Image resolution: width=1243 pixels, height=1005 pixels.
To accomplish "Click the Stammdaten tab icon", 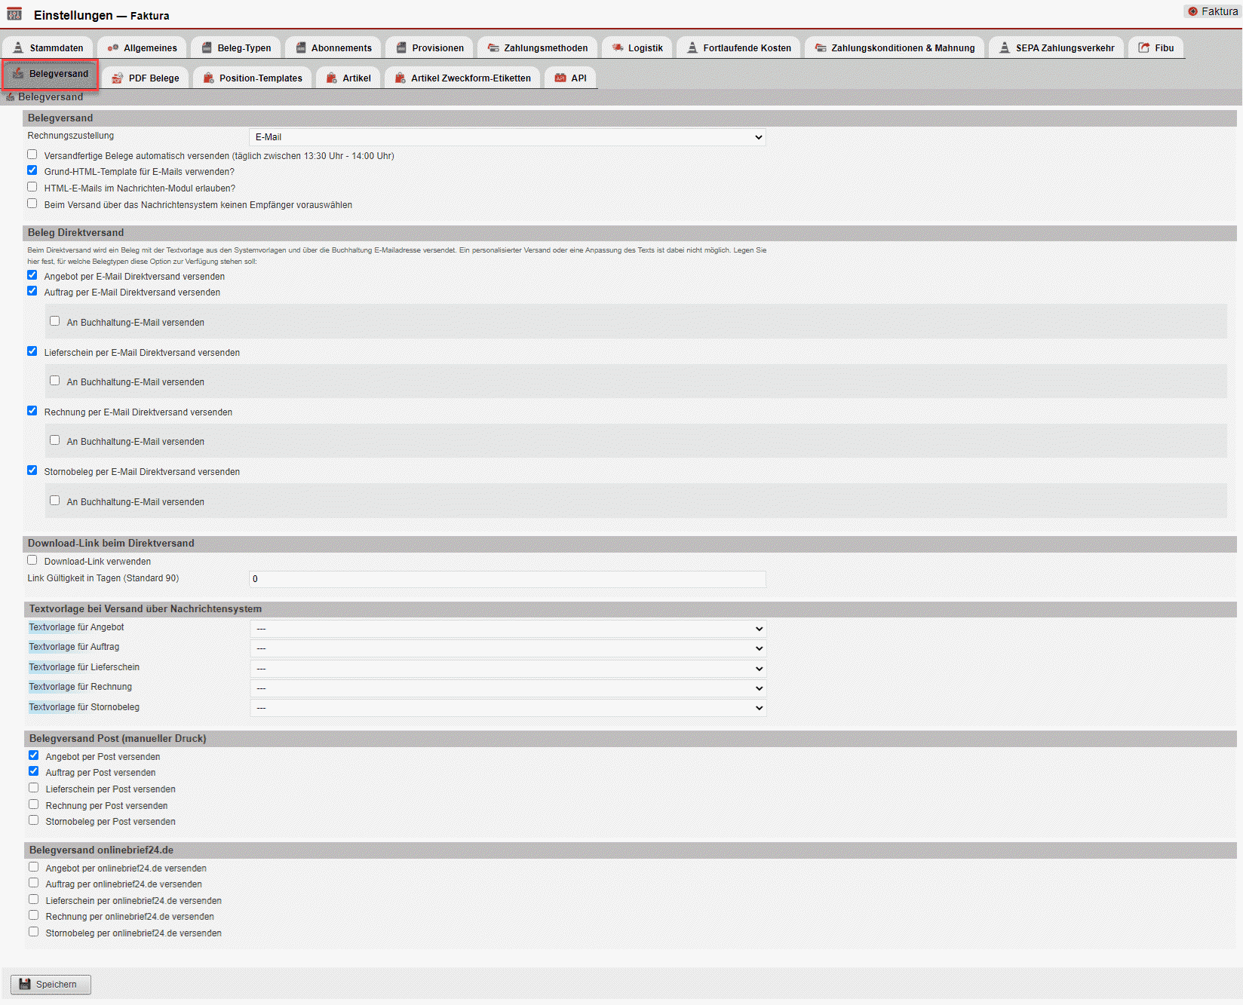I will coord(18,47).
